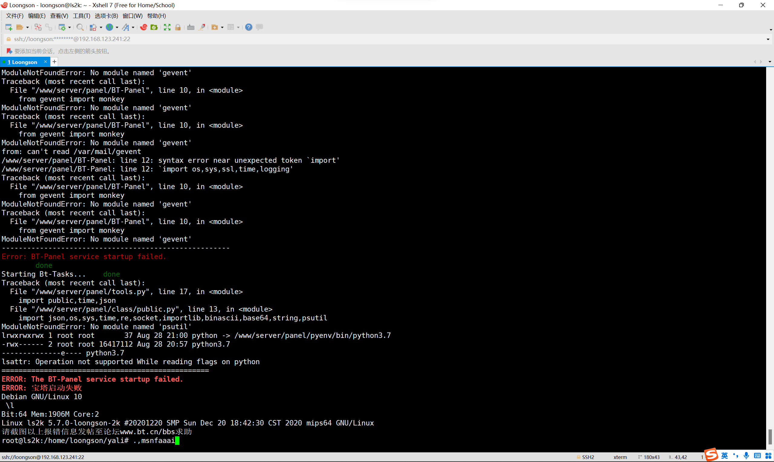774x462 pixels.
Task: Expand the session properties dropdown arrow
Action: tap(70, 27)
